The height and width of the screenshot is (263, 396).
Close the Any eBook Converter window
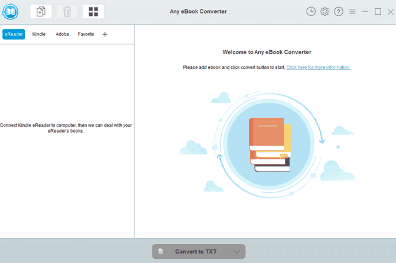click(x=391, y=12)
